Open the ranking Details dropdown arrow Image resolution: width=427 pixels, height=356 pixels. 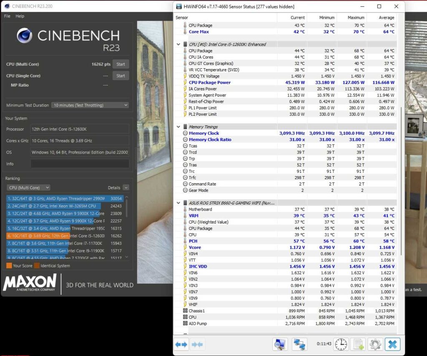126,188
